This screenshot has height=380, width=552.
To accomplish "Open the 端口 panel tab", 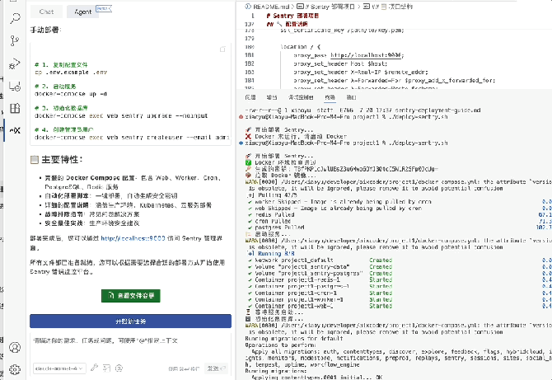I will tap(351, 97).
